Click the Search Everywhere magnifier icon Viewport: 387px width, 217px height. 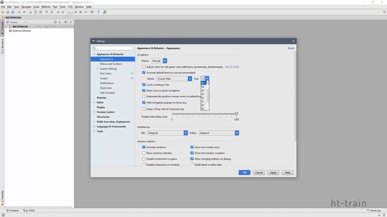pyautogui.click(x=385, y=12)
